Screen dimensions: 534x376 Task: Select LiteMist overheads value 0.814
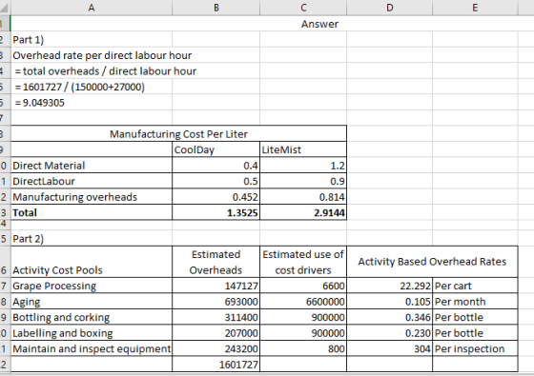coord(303,196)
